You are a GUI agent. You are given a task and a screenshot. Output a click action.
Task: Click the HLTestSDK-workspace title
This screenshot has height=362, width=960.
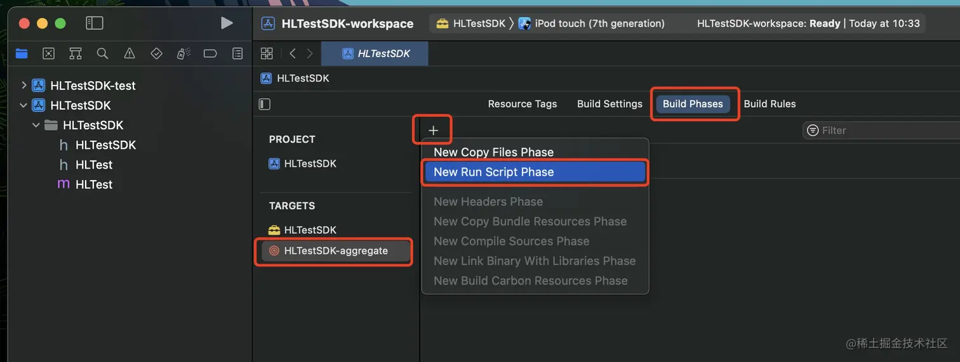[x=347, y=23]
